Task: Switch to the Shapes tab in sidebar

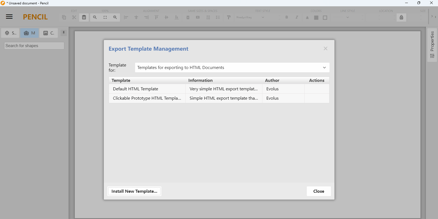Action: 10,33
